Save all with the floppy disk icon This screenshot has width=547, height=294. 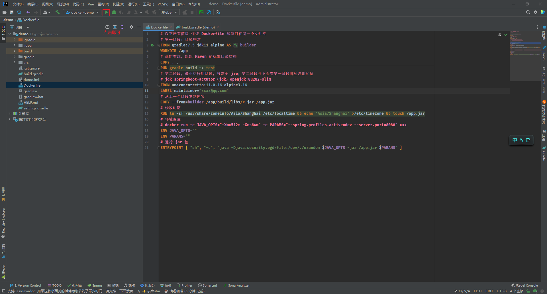12,12
